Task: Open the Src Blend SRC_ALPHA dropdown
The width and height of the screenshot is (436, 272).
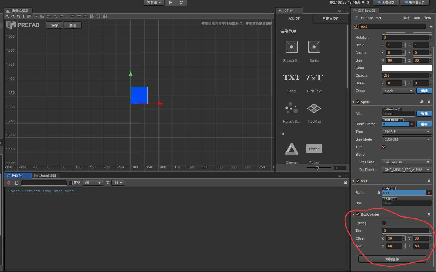Action: tap(407, 162)
